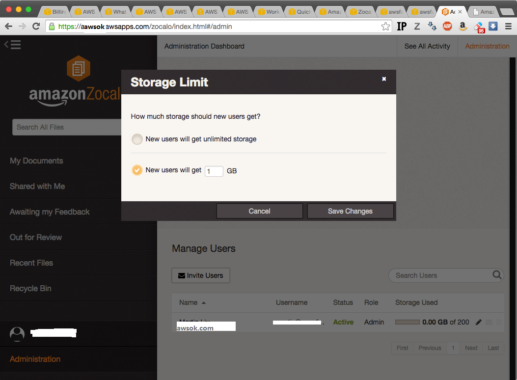This screenshot has height=380, width=517.
Task: Open the Chrome hamburger menu
Action: click(509, 27)
